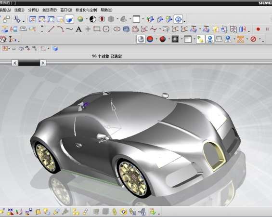The image size is (272, 217).
Task: Open the 分析(L) menu
Action: (33, 10)
